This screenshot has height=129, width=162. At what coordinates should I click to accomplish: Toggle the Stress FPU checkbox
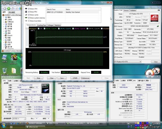pos(29,12)
